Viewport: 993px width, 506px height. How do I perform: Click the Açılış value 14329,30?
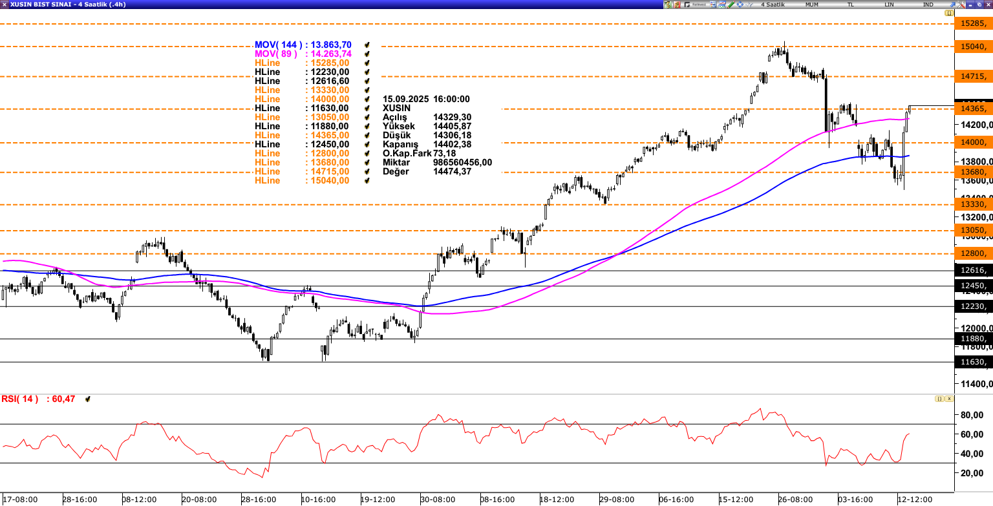451,118
